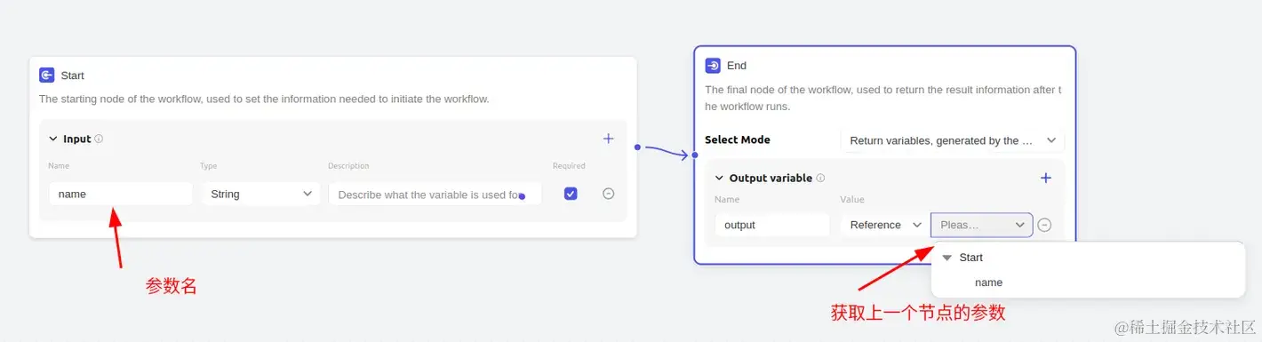Click the name input field
Screen dimensions: 1262x342
[x=121, y=194]
